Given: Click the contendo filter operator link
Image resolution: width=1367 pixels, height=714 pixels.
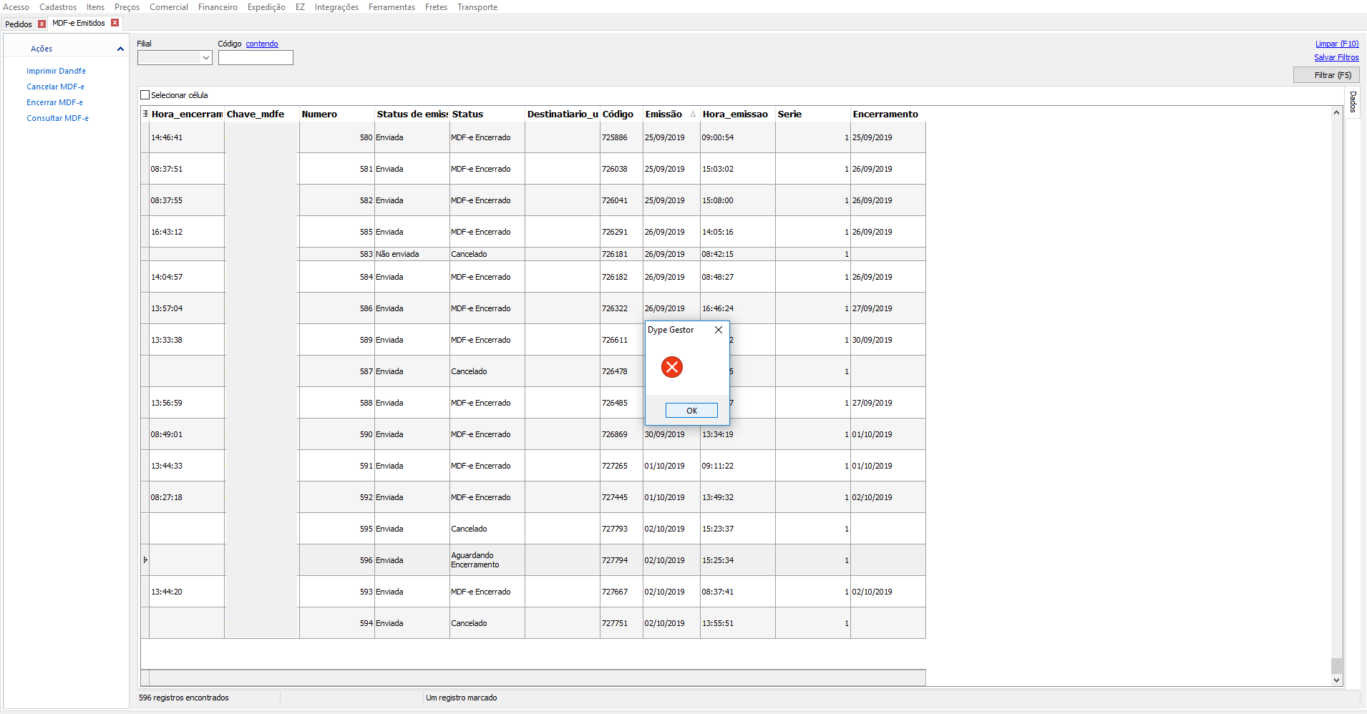Looking at the screenshot, I should point(262,44).
